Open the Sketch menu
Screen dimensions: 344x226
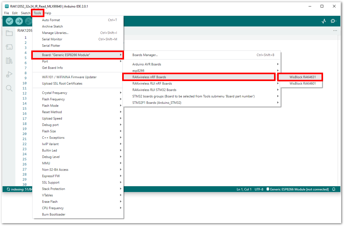pyautogui.click(x=25, y=13)
